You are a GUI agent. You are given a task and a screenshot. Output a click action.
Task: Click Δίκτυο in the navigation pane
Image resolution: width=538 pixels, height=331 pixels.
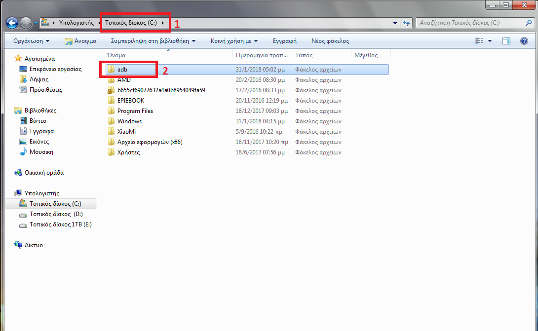click(x=34, y=245)
